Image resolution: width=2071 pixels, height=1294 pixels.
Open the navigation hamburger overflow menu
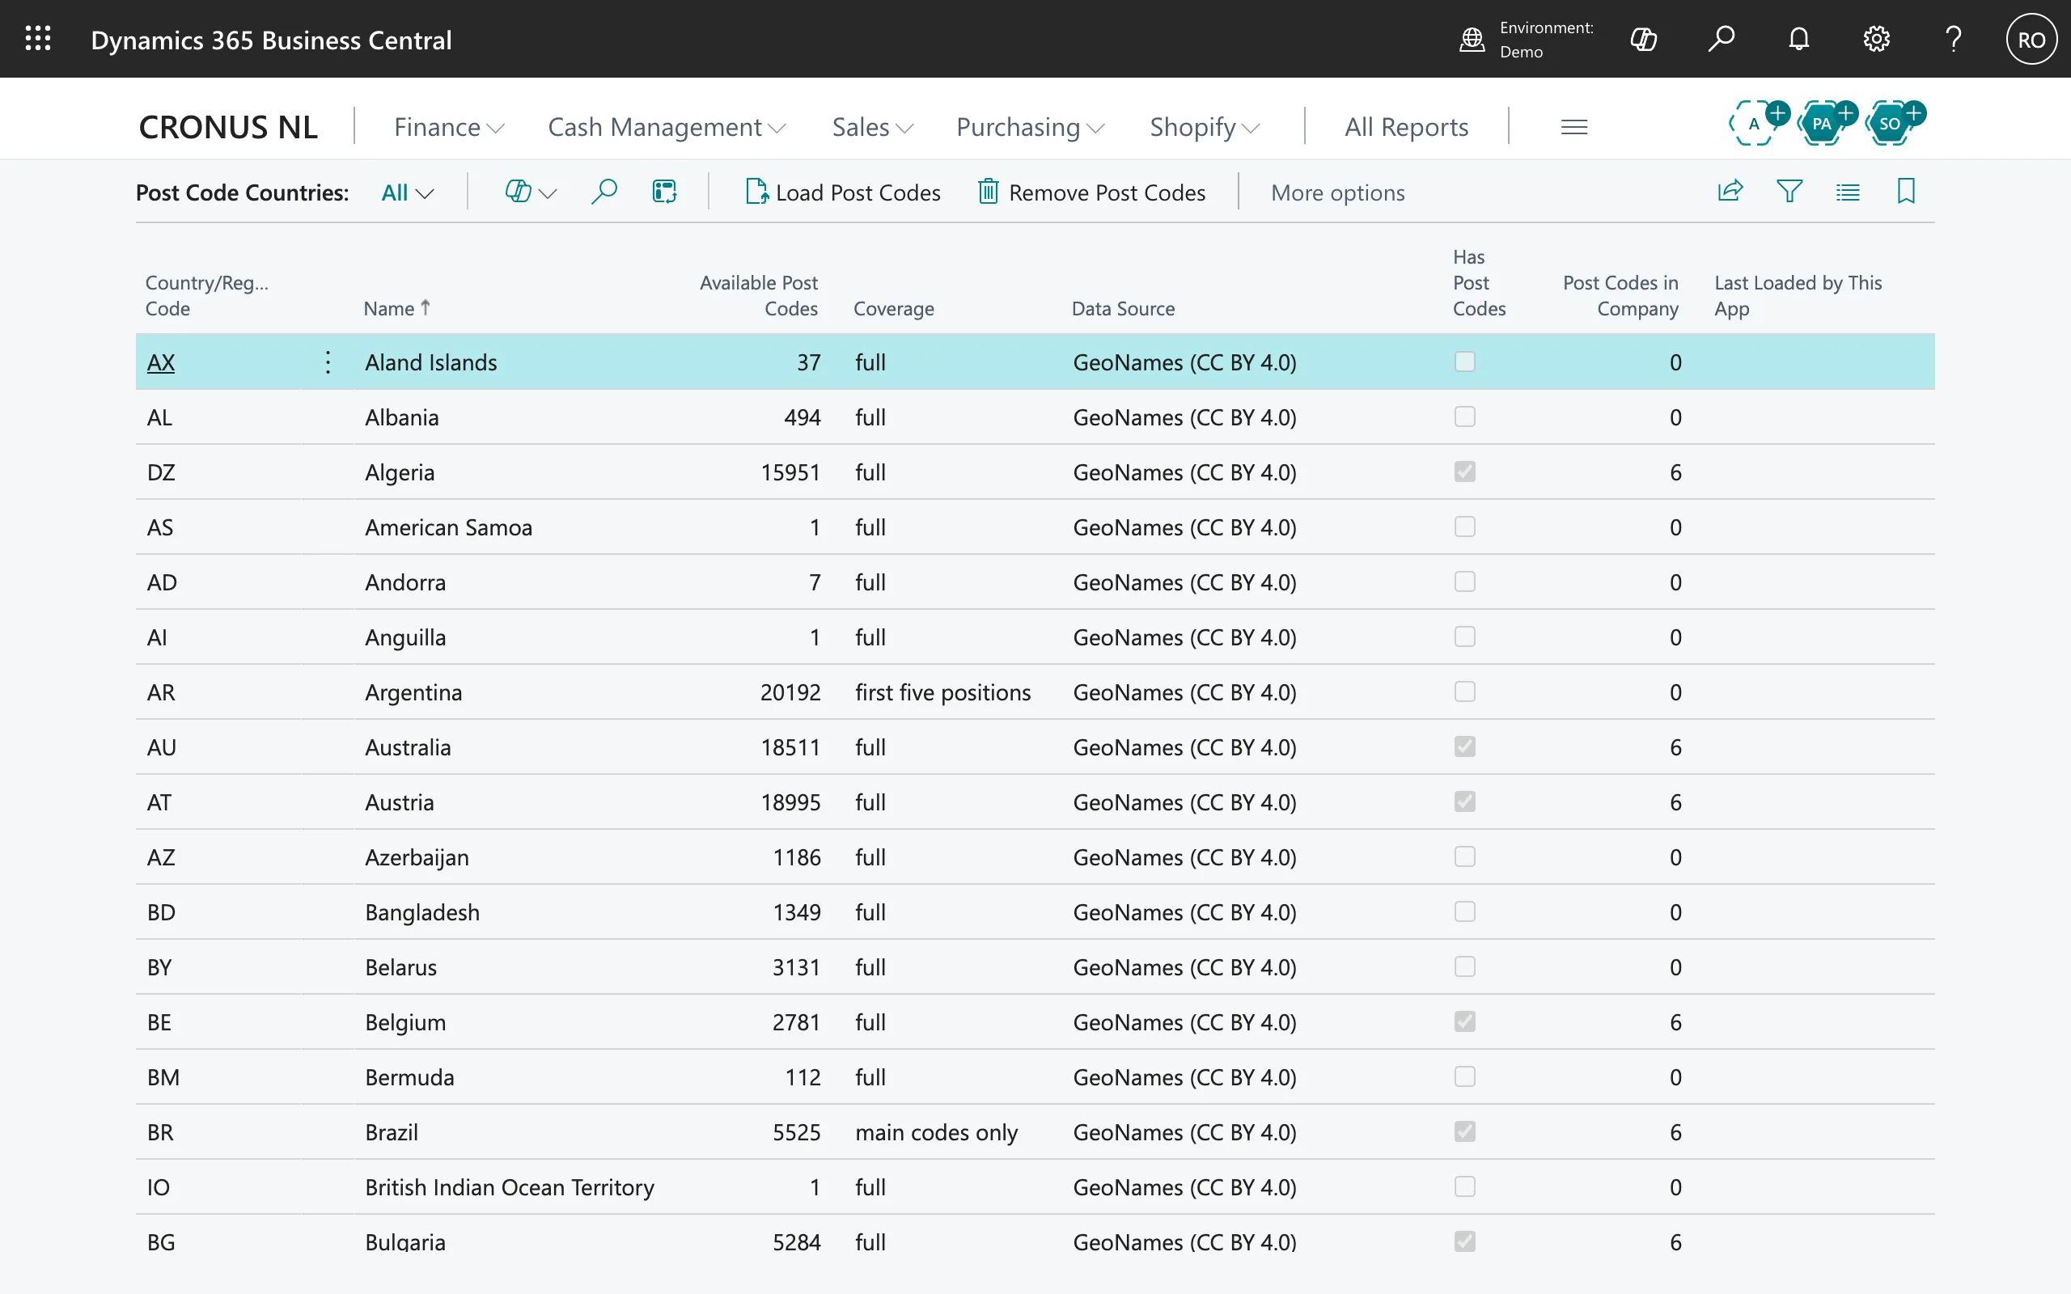point(1573,127)
